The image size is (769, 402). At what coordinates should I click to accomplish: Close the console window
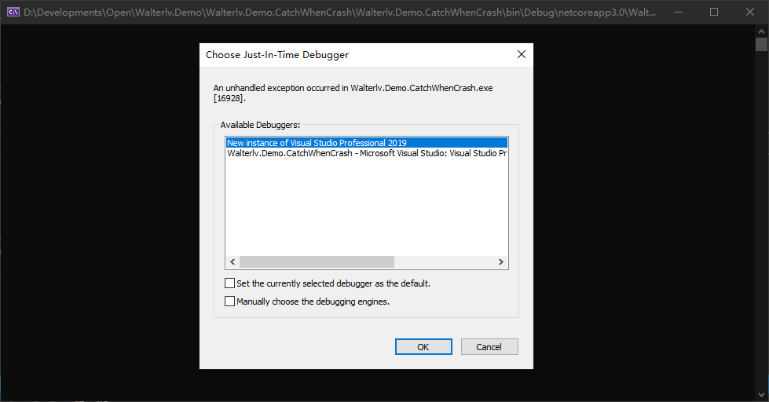point(749,13)
